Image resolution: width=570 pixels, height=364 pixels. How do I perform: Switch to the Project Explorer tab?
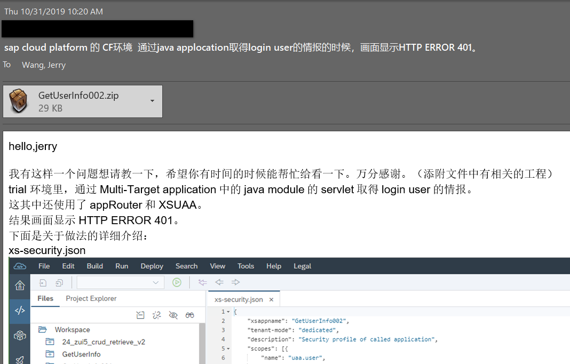pos(91,298)
